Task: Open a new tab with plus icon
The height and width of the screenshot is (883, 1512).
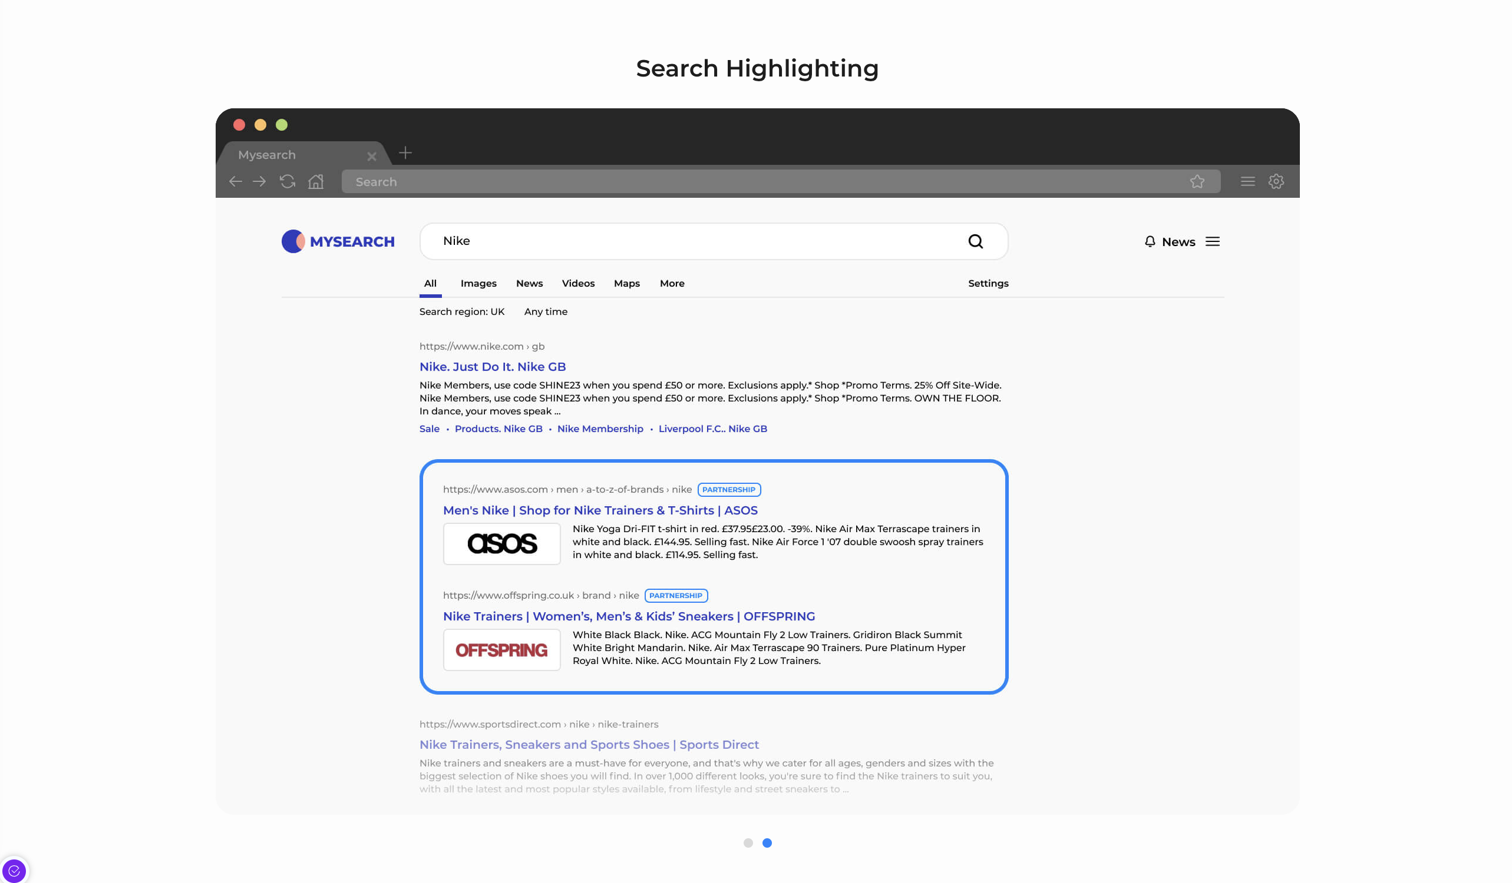Action: (405, 153)
